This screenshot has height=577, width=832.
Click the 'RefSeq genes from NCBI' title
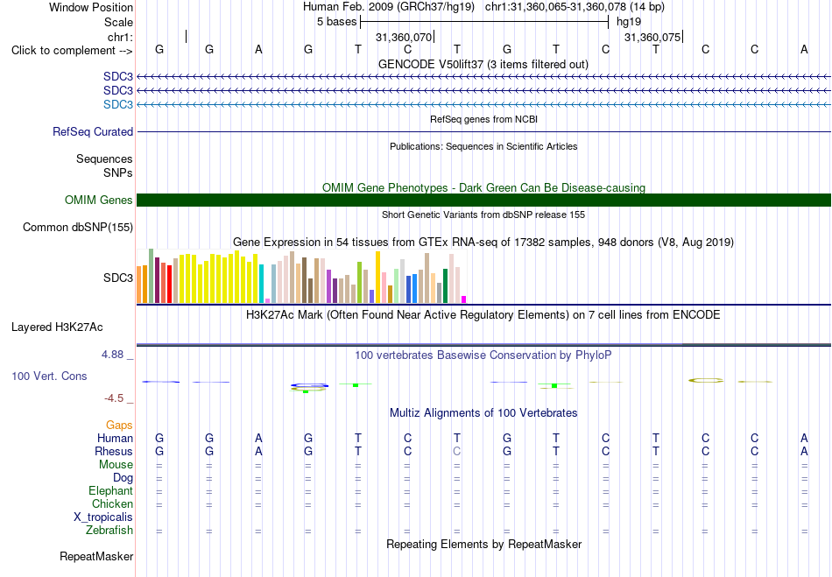483,119
